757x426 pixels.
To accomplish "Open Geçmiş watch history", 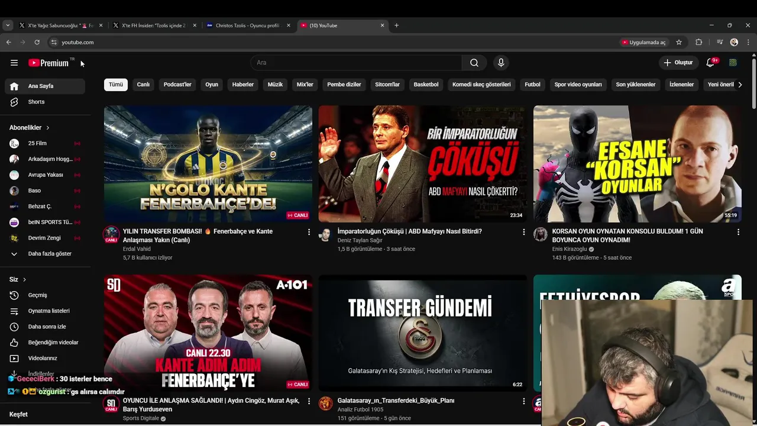I will tap(45, 295).
